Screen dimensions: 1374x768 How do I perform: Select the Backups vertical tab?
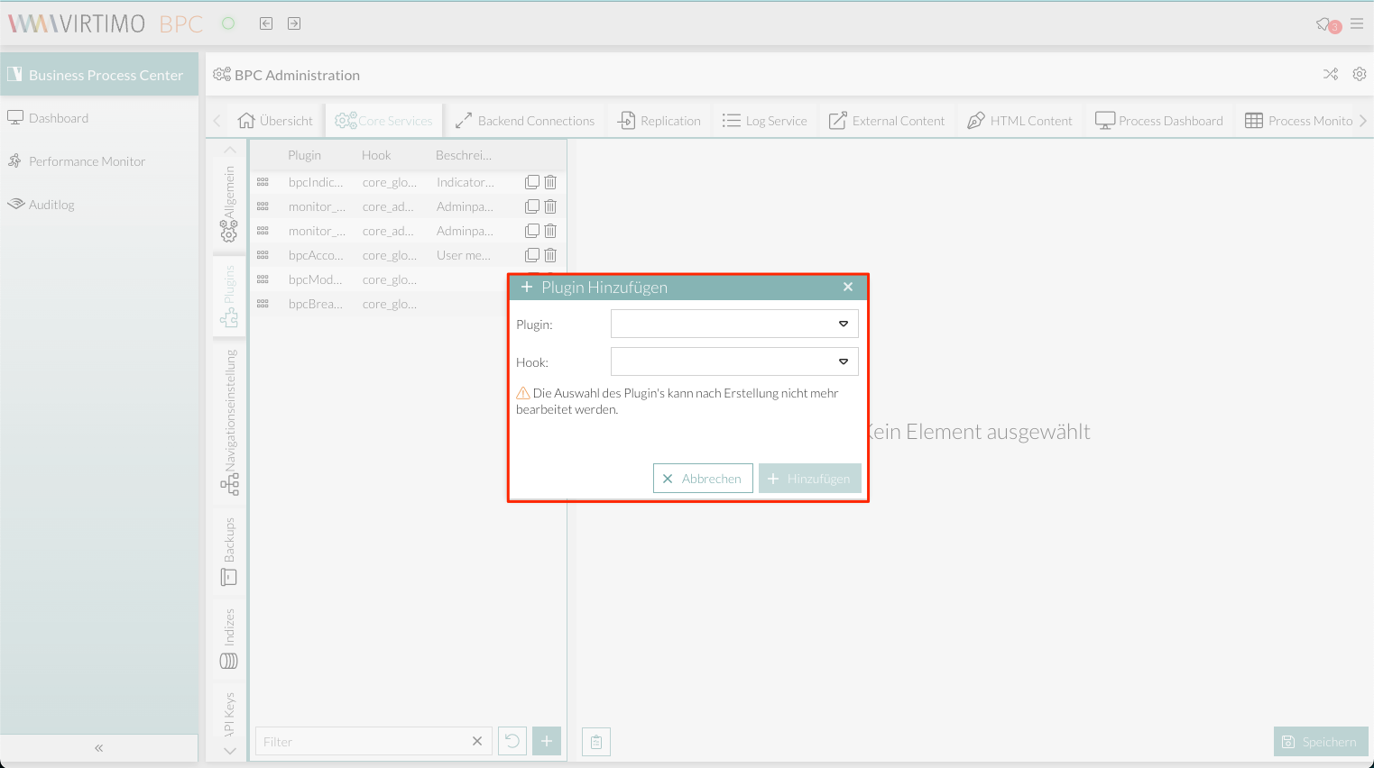click(x=229, y=552)
